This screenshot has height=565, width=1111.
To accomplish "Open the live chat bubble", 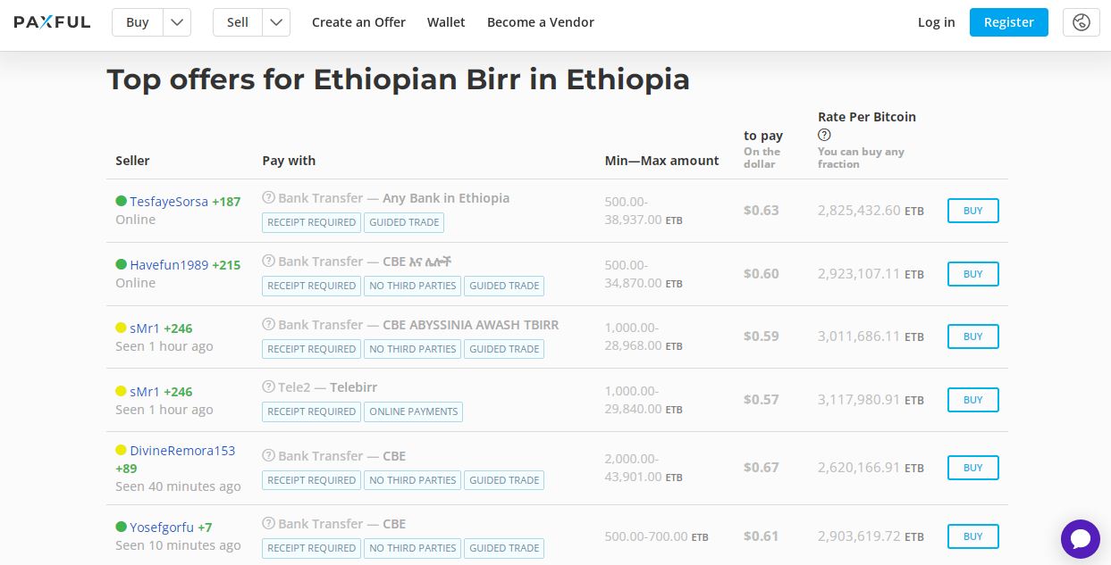I will tap(1081, 539).
